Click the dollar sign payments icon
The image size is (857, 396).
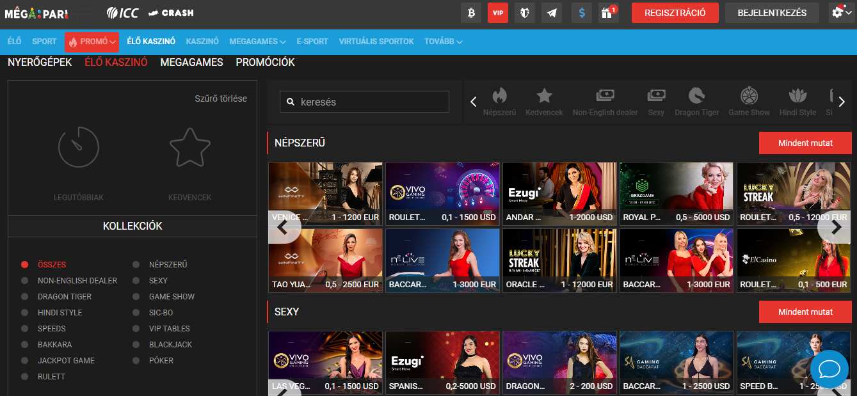(x=581, y=13)
